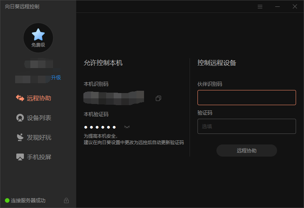Close the Sunlogin window
304x208 pixels.
click(x=295, y=6)
